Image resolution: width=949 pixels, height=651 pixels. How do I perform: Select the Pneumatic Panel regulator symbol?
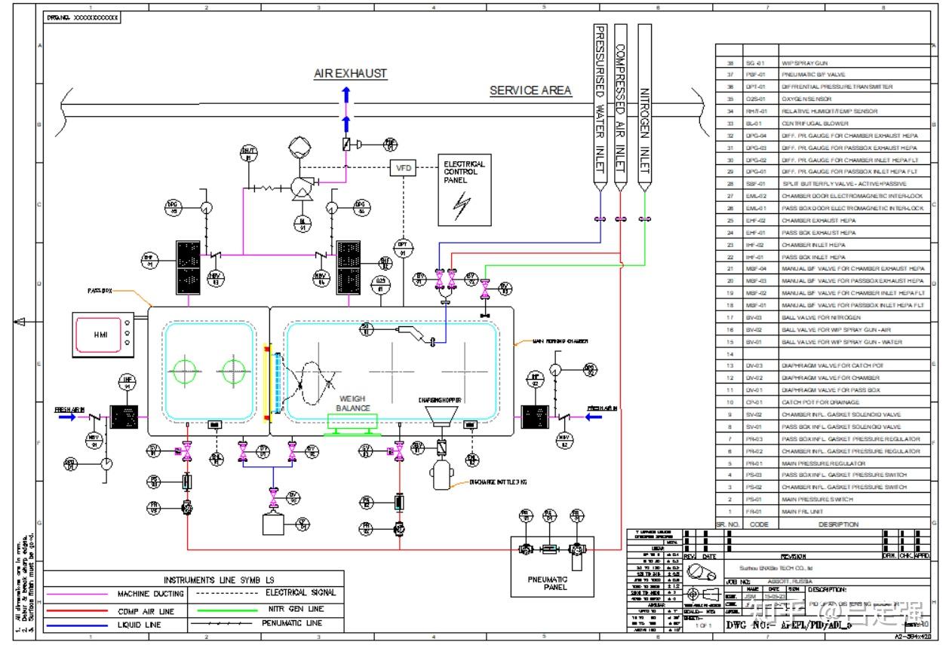coord(526,549)
